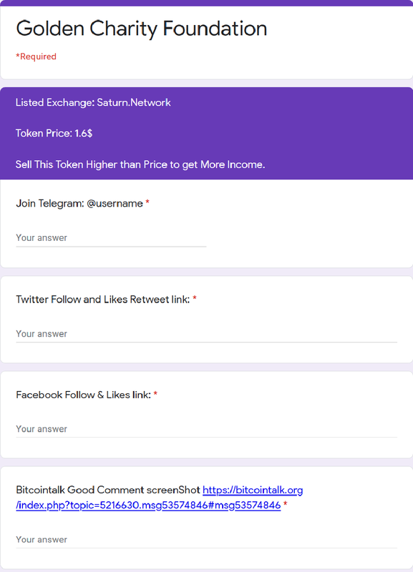Click the Twitter retweet link answer field
413x572 pixels.
pos(206,334)
